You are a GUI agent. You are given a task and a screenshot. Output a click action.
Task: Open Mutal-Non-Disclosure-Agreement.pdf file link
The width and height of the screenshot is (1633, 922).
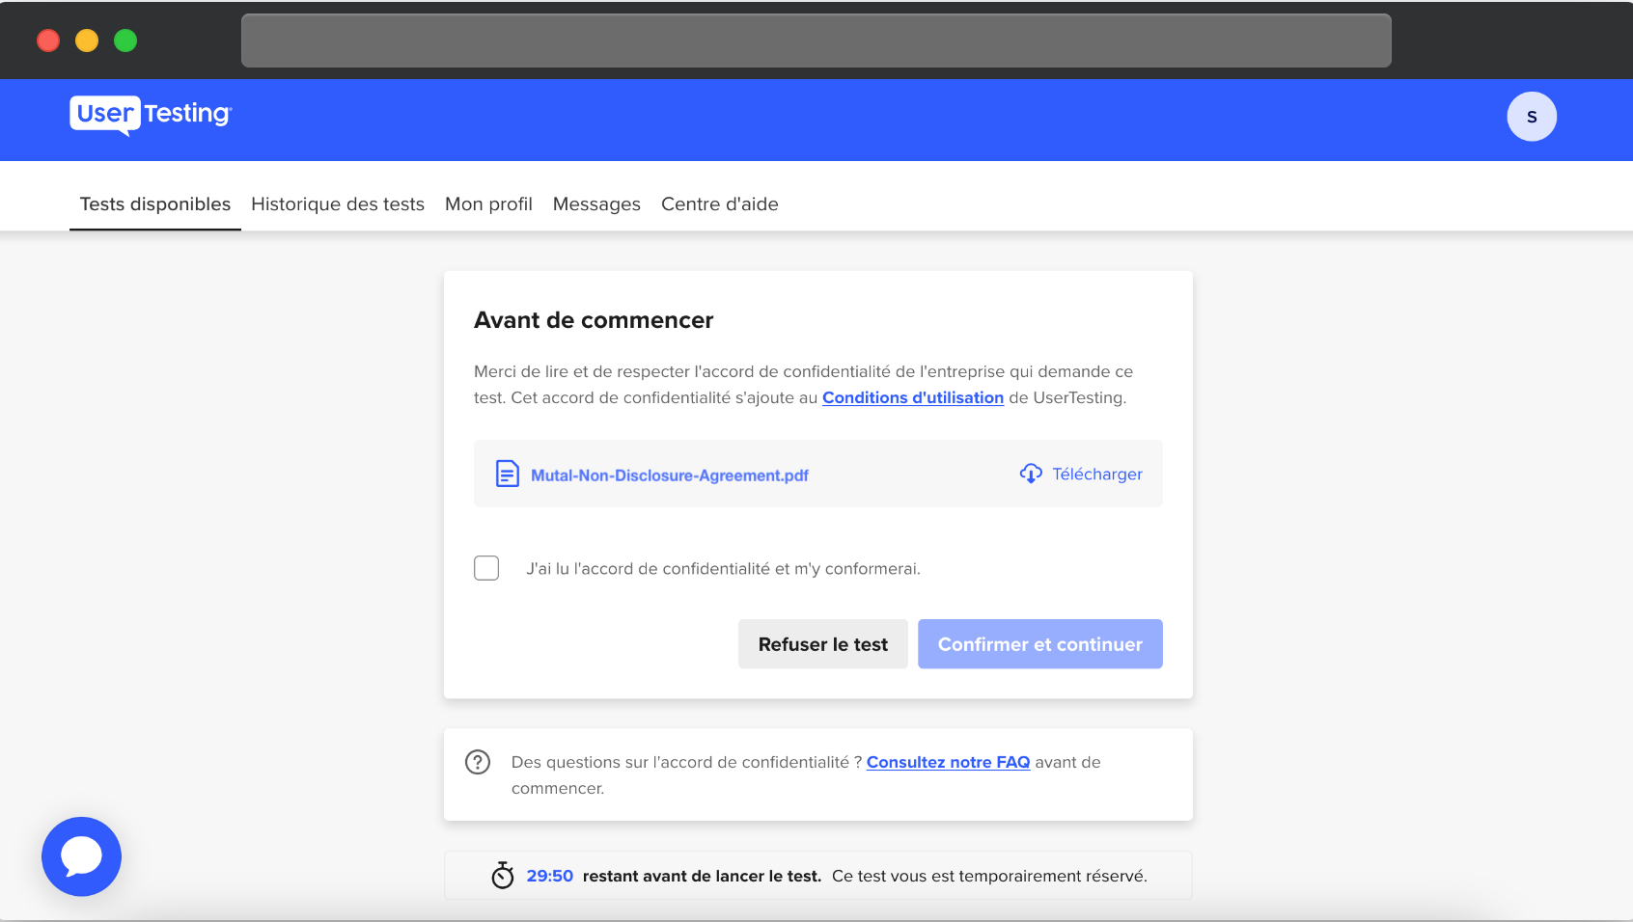pyautogui.click(x=670, y=475)
